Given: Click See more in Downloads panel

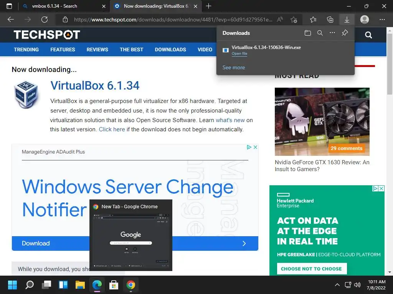Looking at the screenshot, I should coord(234,67).
